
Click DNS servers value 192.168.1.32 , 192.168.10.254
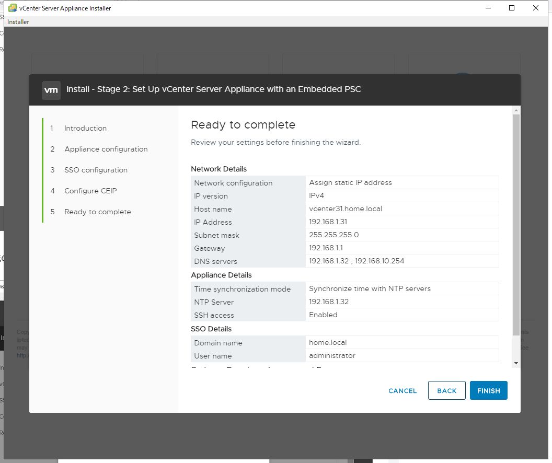356,261
